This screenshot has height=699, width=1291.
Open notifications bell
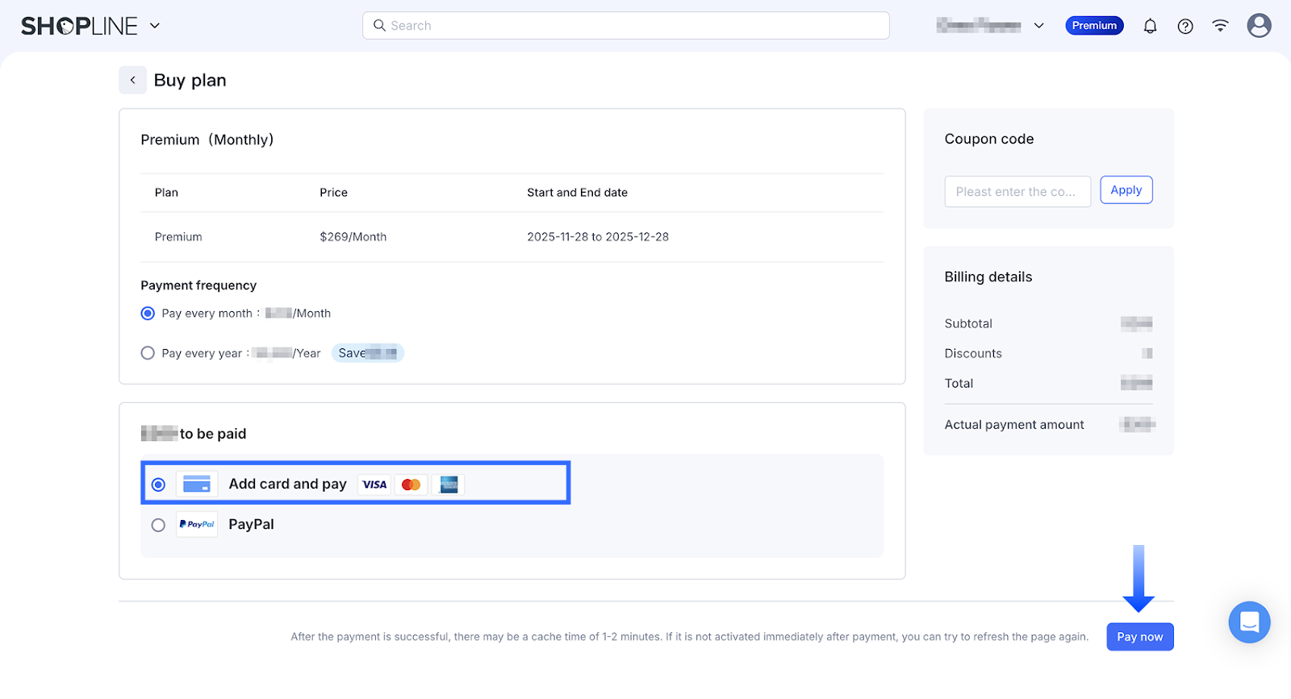1150,27
